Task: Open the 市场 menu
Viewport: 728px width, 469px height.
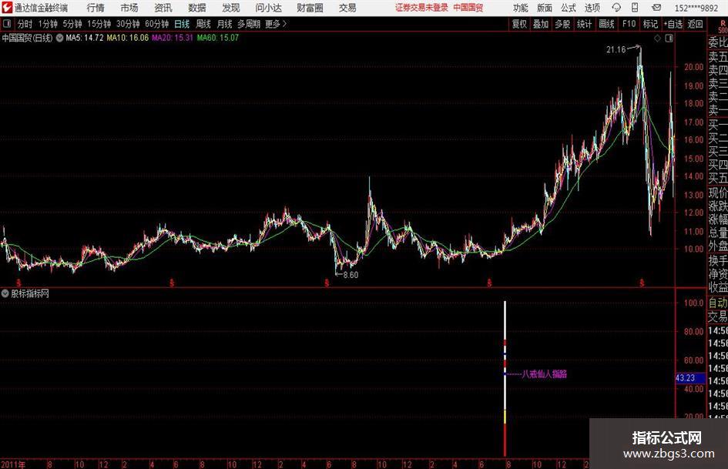Action: click(x=129, y=8)
